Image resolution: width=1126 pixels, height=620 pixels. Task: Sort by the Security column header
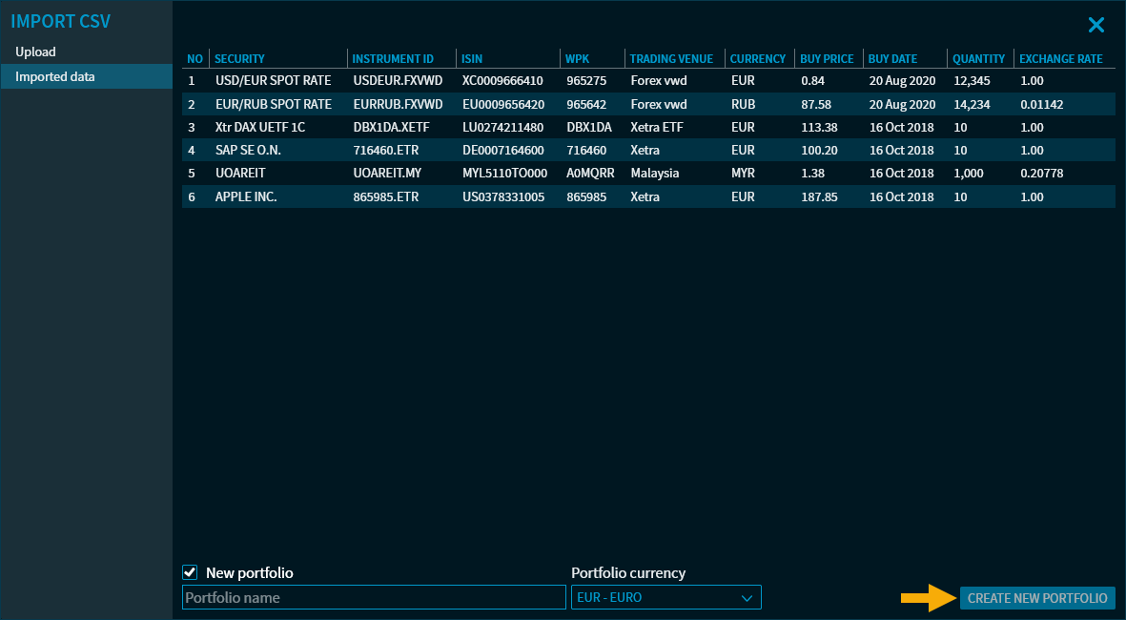[239, 59]
